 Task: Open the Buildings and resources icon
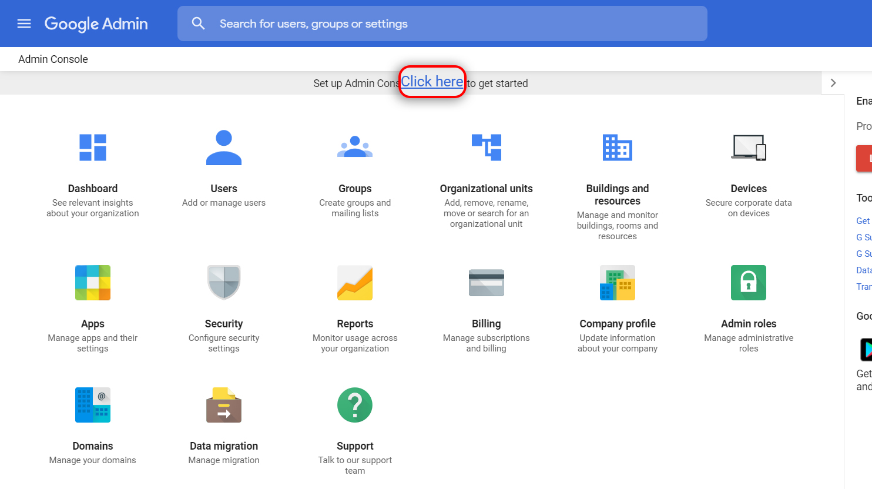tap(618, 147)
